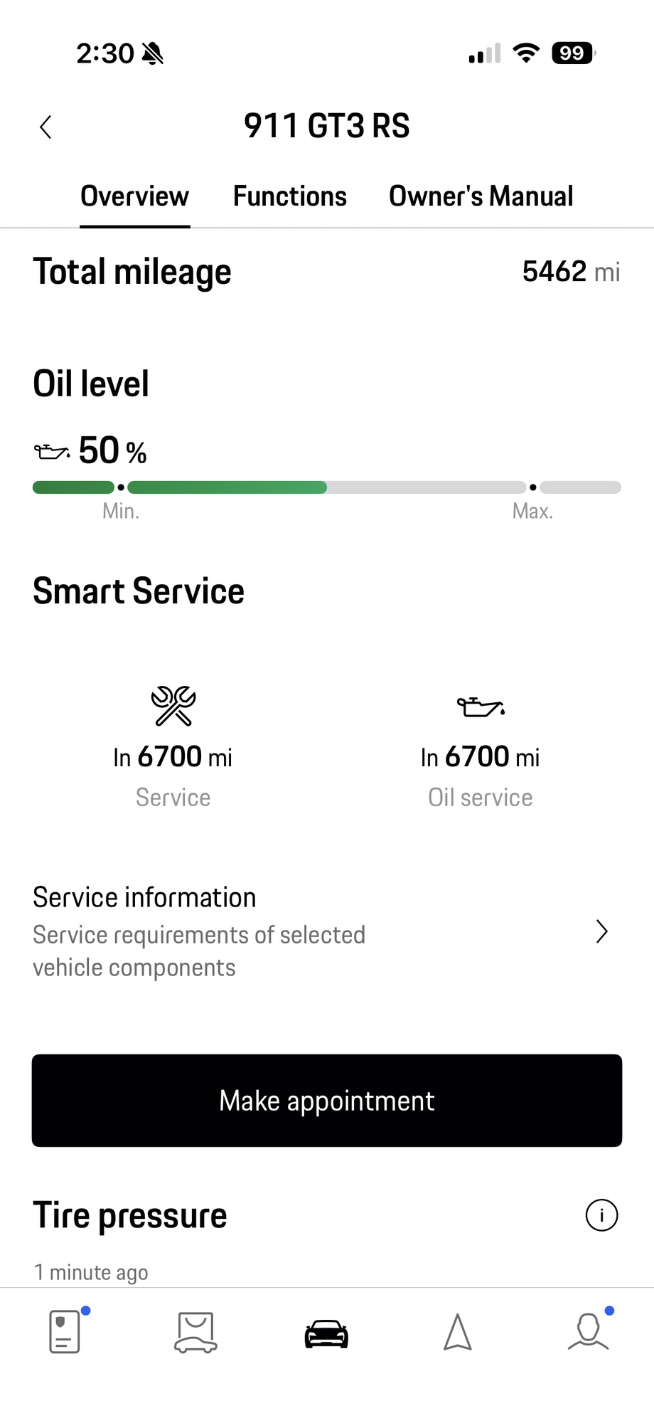Screen dimensions: 654x1423
Task: Tap the battery indicator in status bar
Action: [x=573, y=53]
